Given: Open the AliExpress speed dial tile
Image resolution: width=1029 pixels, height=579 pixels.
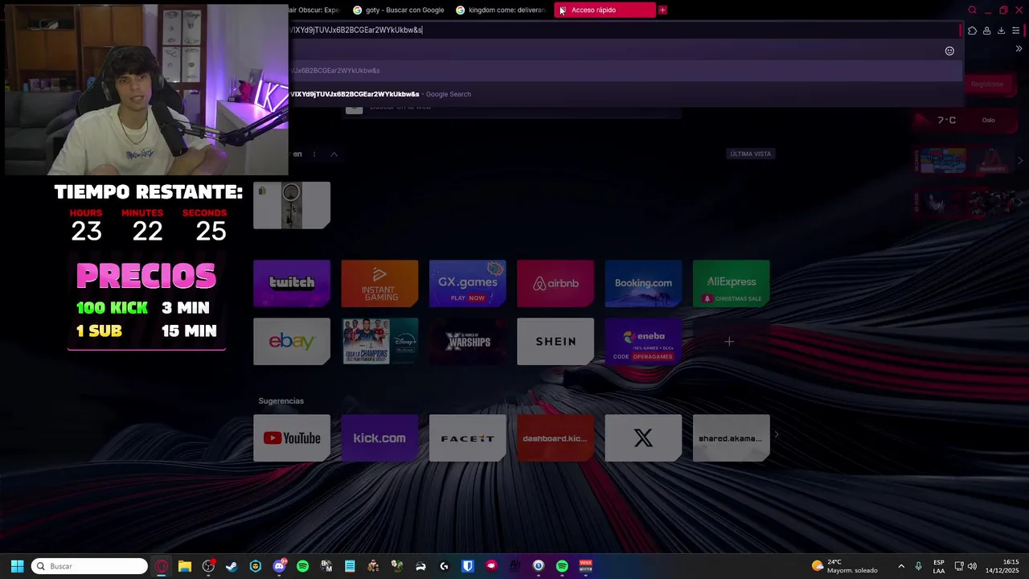Looking at the screenshot, I should pyautogui.click(x=731, y=283).
